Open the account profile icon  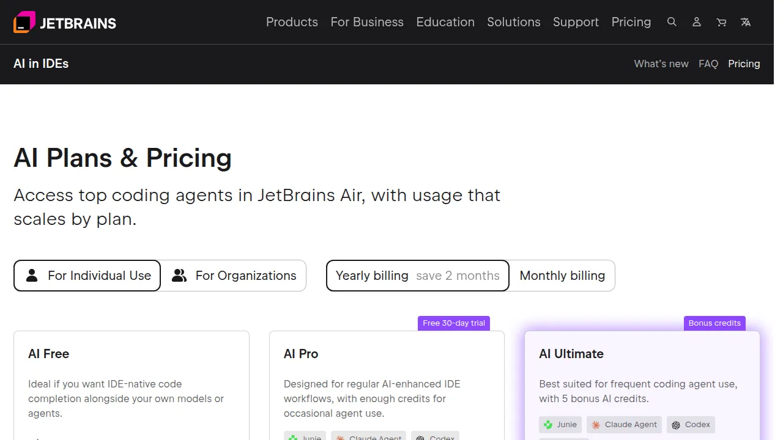click(x=696, y=22)
